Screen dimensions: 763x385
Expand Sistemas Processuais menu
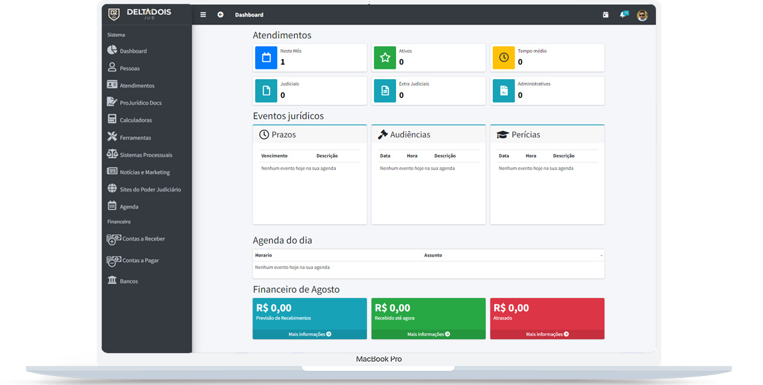(145, 155)
